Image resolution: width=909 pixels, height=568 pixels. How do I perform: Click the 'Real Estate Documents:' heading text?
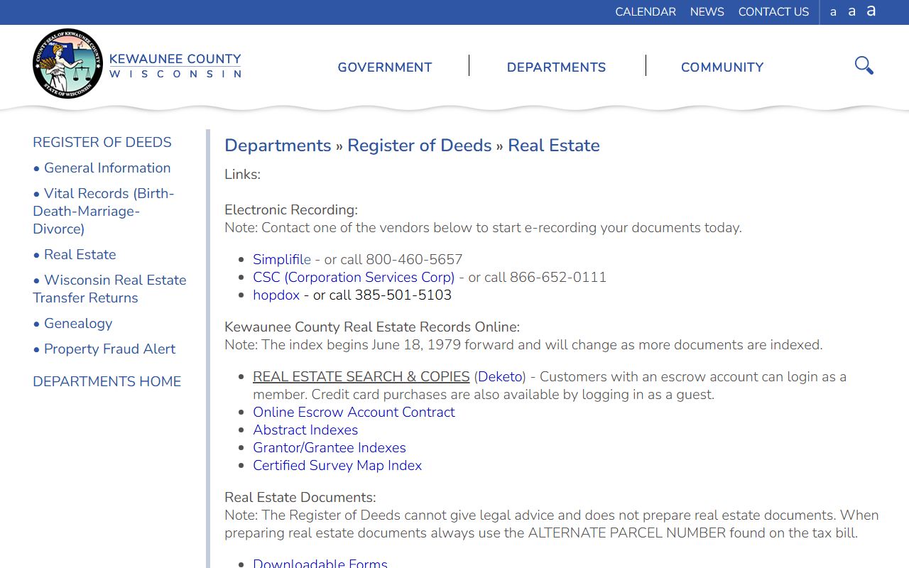point(300,497)
